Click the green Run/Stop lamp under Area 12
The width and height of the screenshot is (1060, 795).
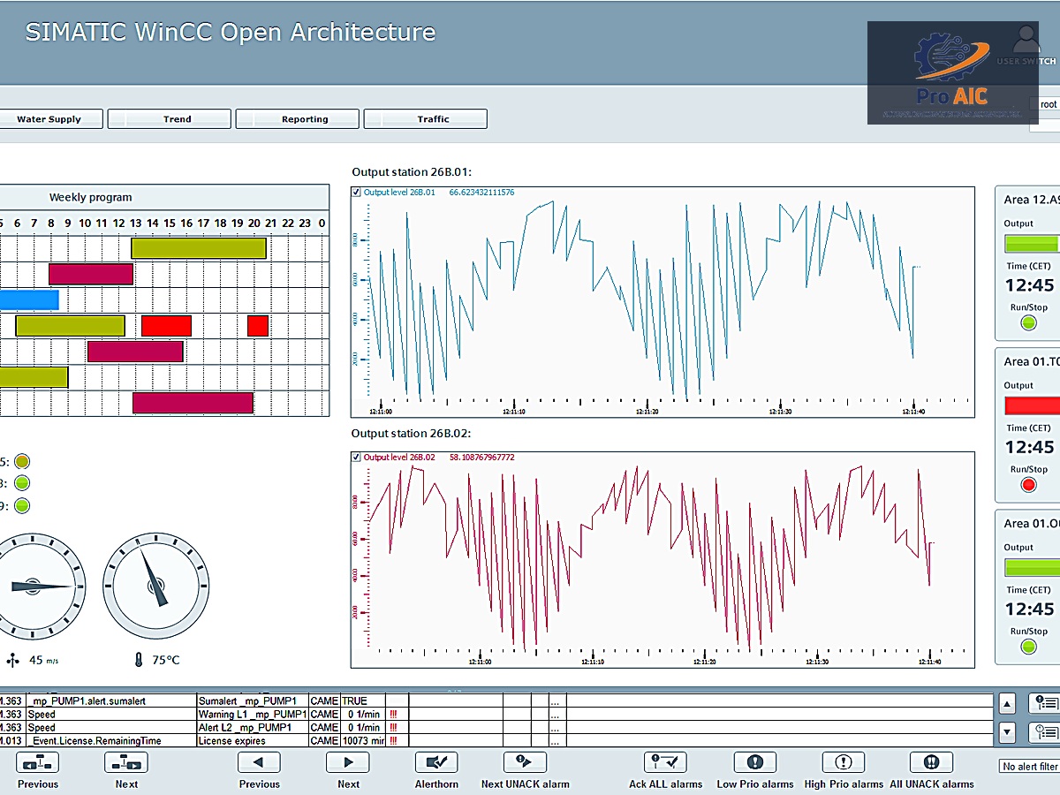point(1028,323)
